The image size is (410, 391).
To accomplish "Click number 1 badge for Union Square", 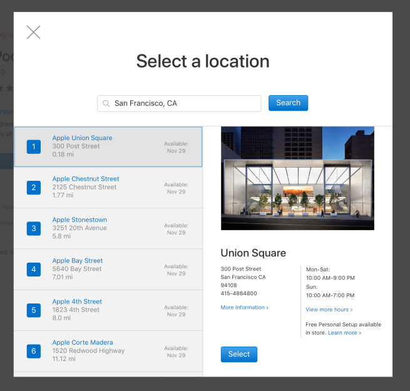I will click(34, 146).
